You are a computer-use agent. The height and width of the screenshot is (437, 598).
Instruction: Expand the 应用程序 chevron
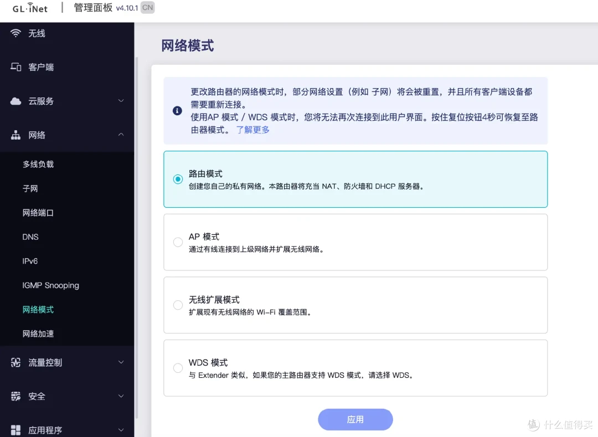[121, 430]
